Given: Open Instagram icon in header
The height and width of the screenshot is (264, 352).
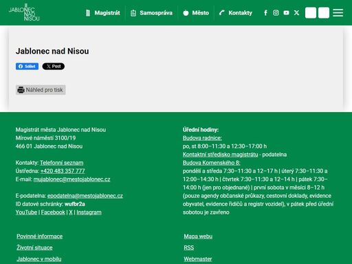Looking at the screenshot, I should pos(276,12).
